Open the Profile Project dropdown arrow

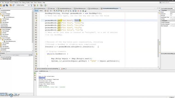[47, 5]
